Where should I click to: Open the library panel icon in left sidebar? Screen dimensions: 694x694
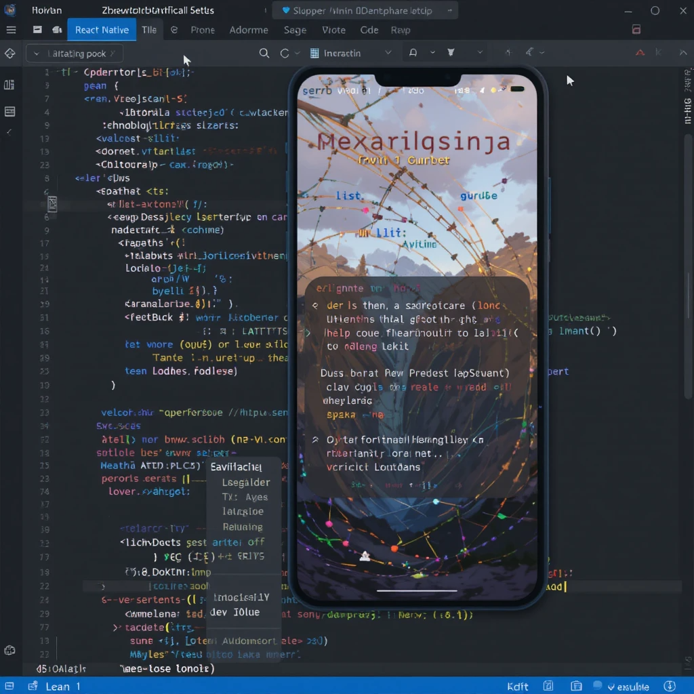tap(9, 85)
